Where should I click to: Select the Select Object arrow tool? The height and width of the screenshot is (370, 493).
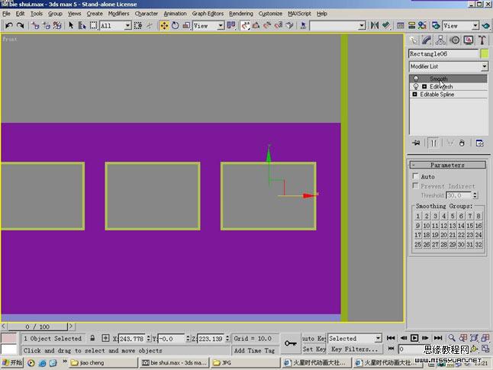71,25
